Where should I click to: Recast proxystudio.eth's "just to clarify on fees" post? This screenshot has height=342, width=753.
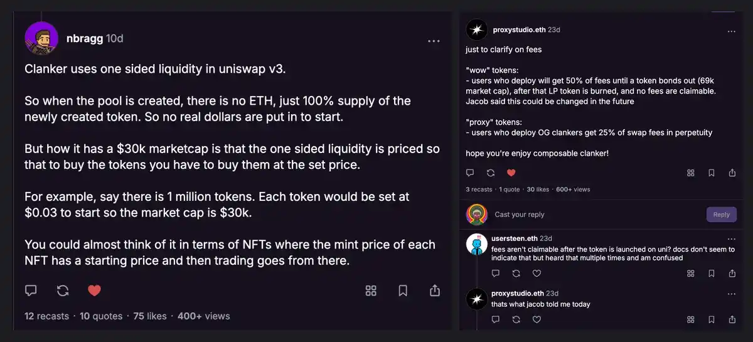point(491,173)
